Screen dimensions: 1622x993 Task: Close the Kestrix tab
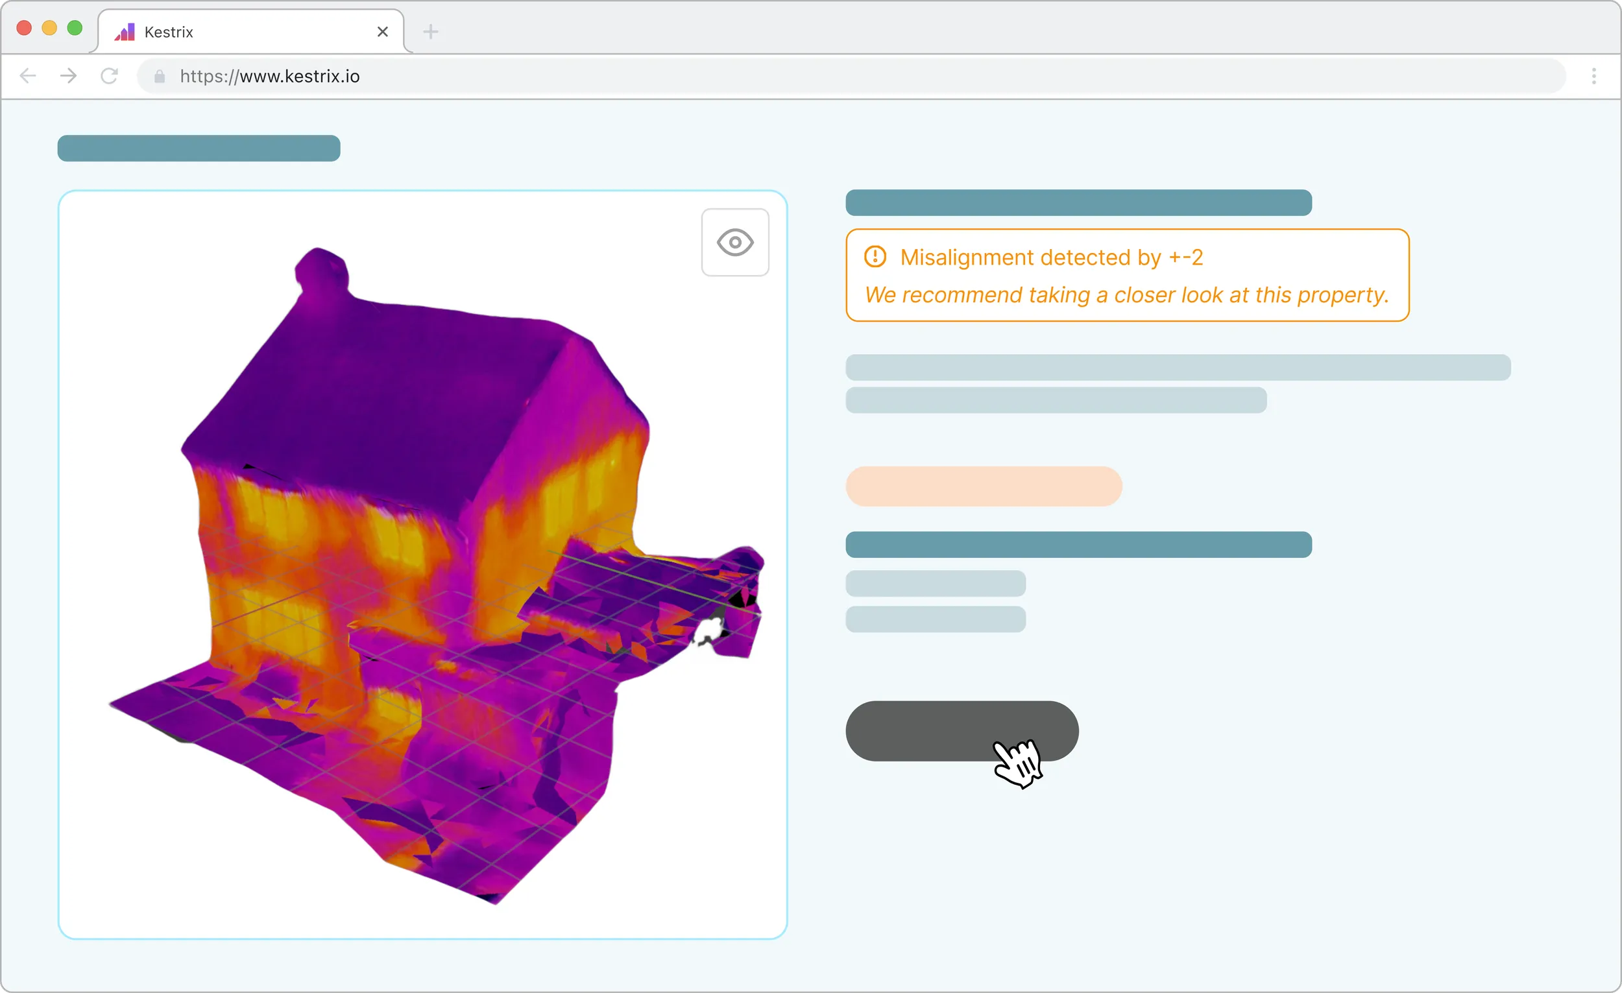(382, 31)
